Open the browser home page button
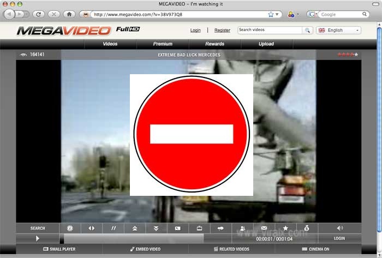The width and height of the screenshot is (382, 258). click(x=69, y=14)
